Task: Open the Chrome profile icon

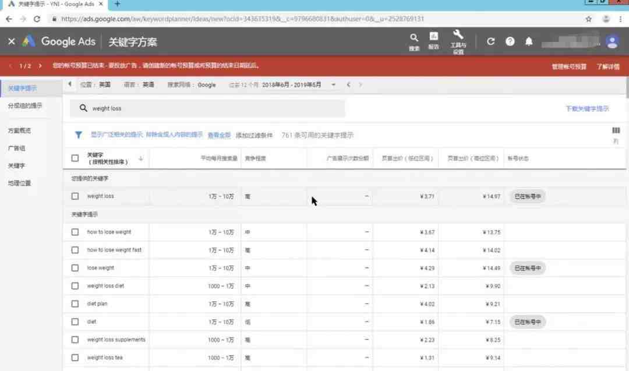Action: pyautogui.click(x=606, y=19)
